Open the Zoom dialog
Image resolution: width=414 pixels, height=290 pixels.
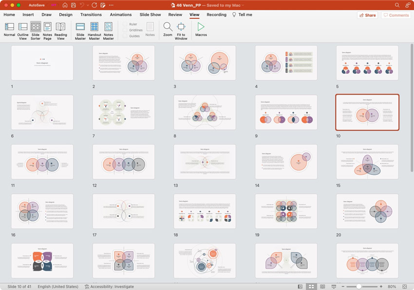pyautogui.click(x=167, y=31)
